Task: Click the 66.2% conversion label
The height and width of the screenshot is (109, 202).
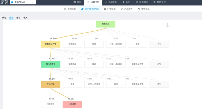Action: point(52,79)
